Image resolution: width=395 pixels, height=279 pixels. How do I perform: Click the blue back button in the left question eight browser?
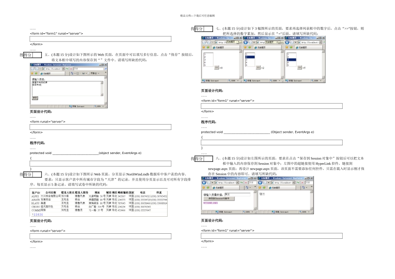pos(204,183)
